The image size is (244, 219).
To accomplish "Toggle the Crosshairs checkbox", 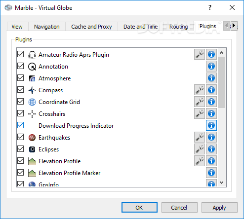I will tap(21, 113).
